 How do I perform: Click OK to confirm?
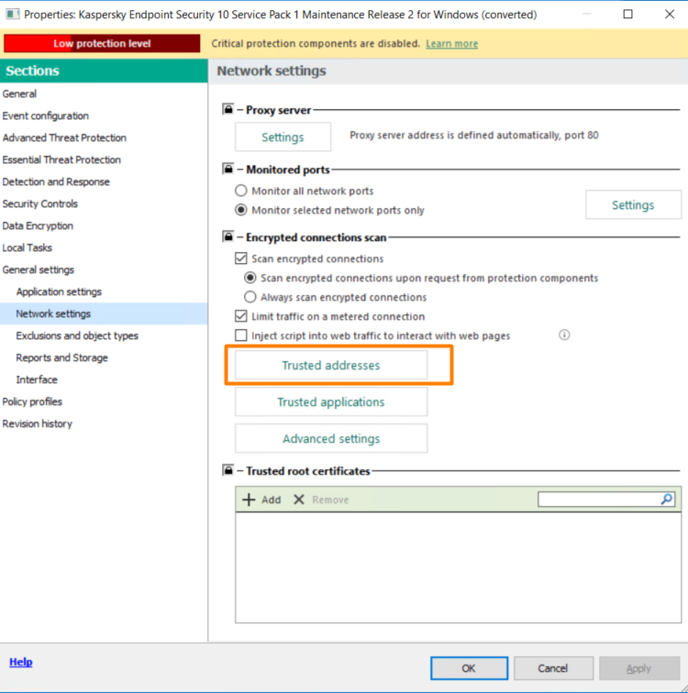(469, 668)
